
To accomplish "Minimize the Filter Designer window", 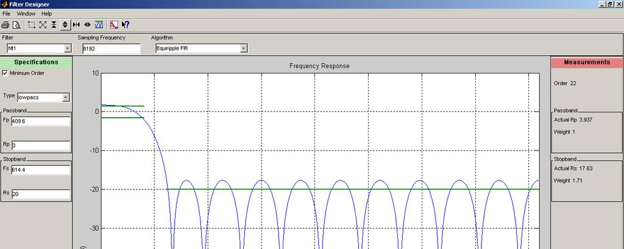I will pos(603,4).
